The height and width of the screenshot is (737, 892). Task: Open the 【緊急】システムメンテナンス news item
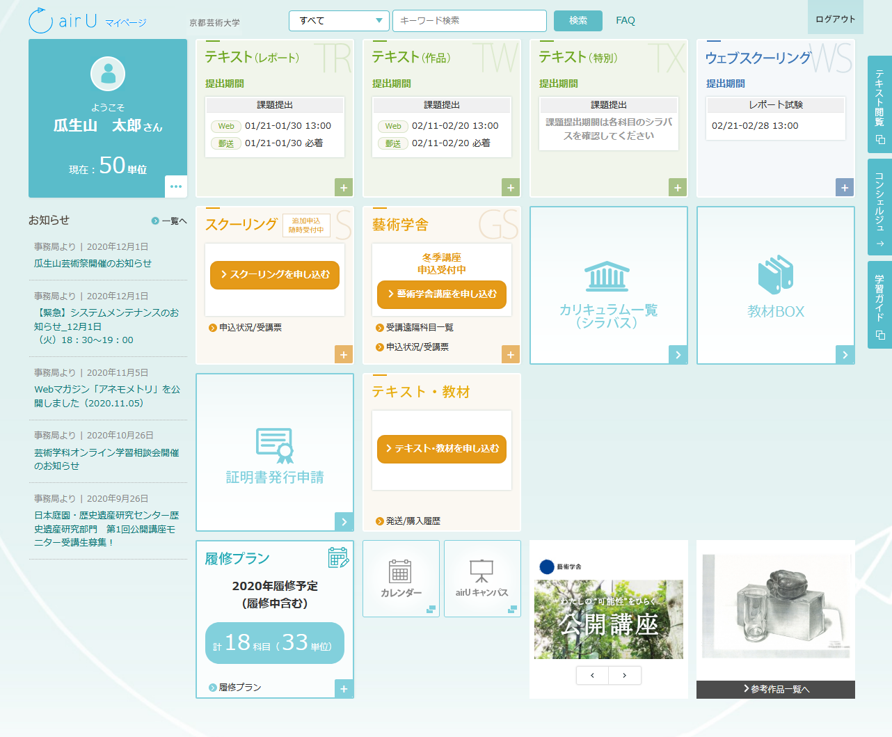[x=106, y=326]
